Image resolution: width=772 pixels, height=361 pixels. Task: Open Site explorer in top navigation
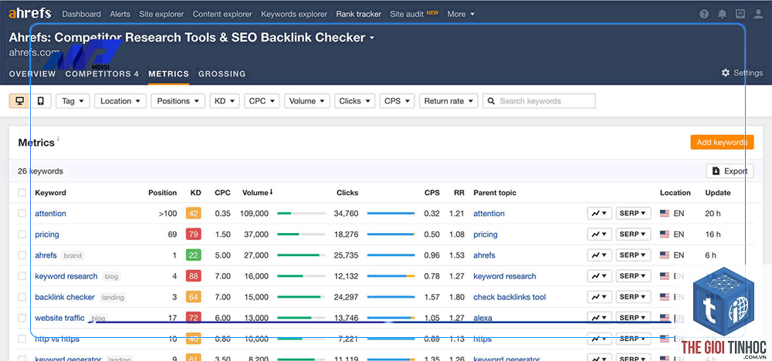coord(161,14)
